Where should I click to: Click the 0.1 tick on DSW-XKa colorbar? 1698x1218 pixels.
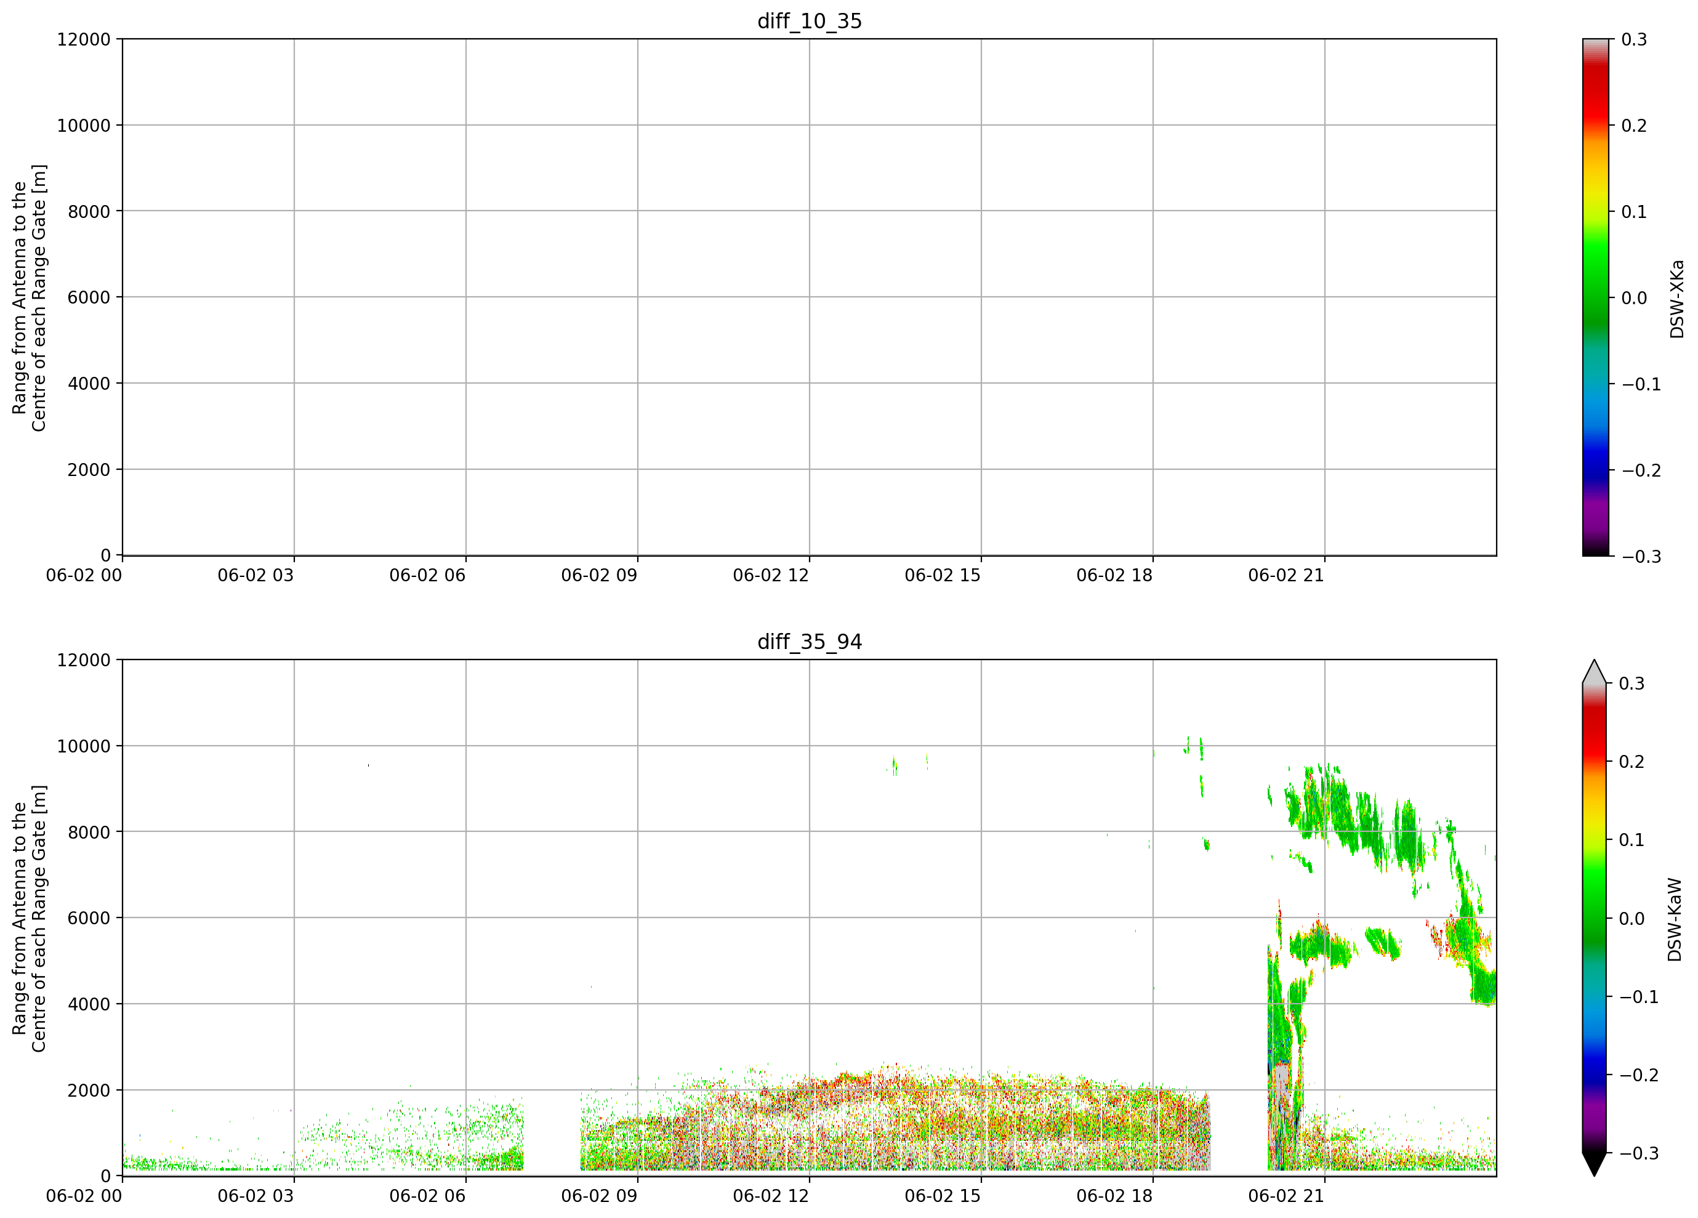click(x=1635, y=211)
